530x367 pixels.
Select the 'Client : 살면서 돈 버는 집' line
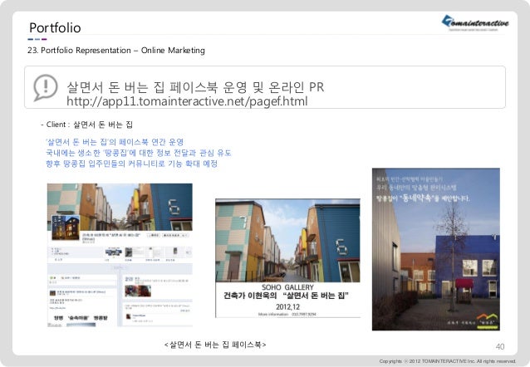[x=86, y=125]
